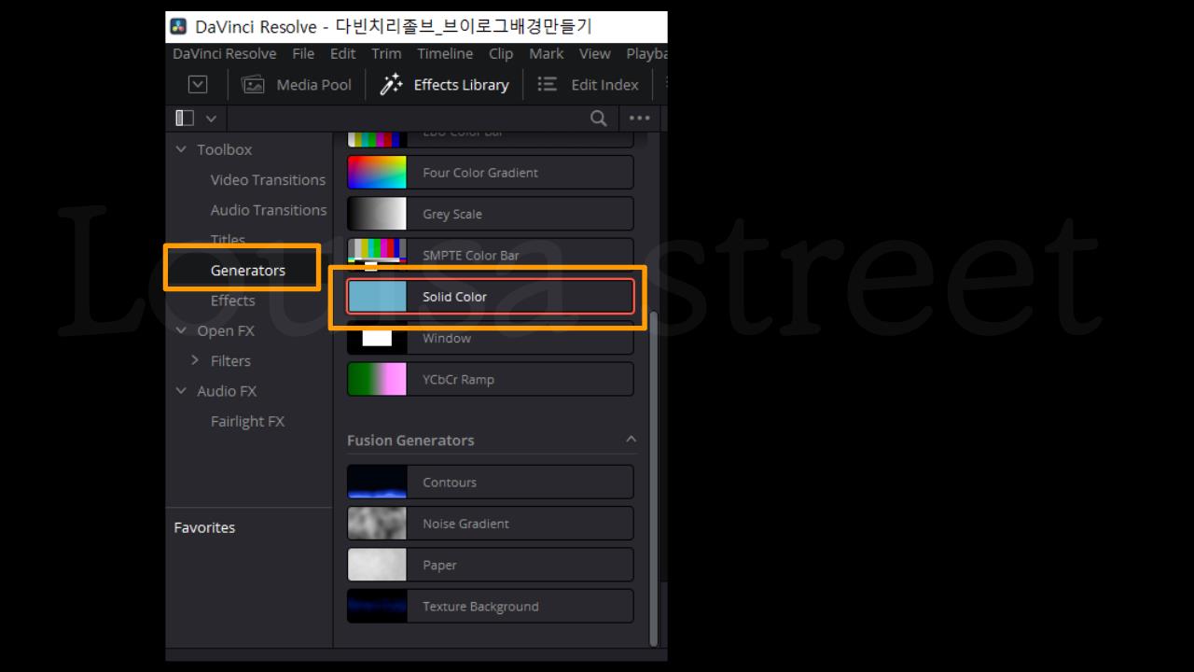Click the Window generator thumbnail
The height and width of the screenshot is (672, 1194).
(x=377, y=338)
